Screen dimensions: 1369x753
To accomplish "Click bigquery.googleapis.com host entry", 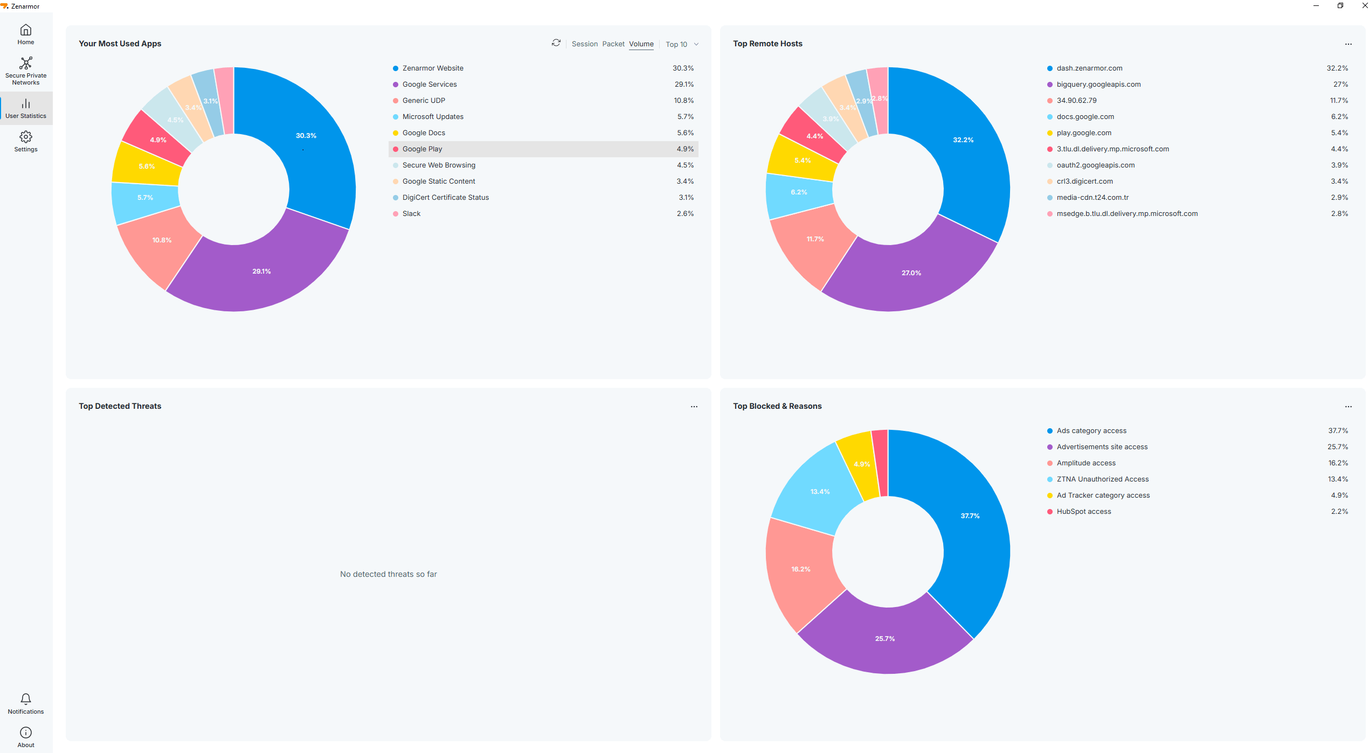I will tap(1198, 85).
